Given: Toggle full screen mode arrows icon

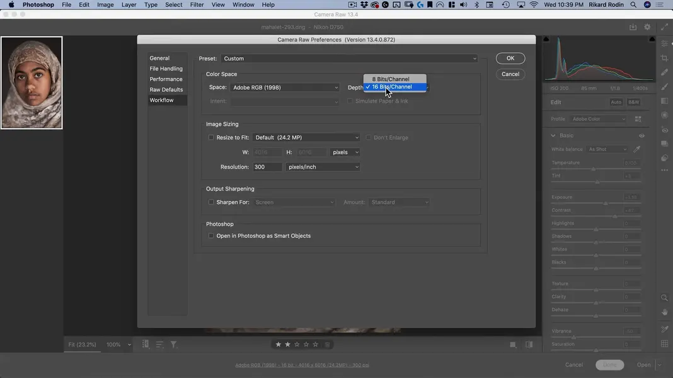Looking at the screenshot, I should (x=664, y=27).
